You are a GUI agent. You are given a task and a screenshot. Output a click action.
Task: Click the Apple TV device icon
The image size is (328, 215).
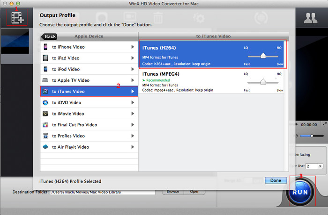pyautogui.click(x=45, y=80)
